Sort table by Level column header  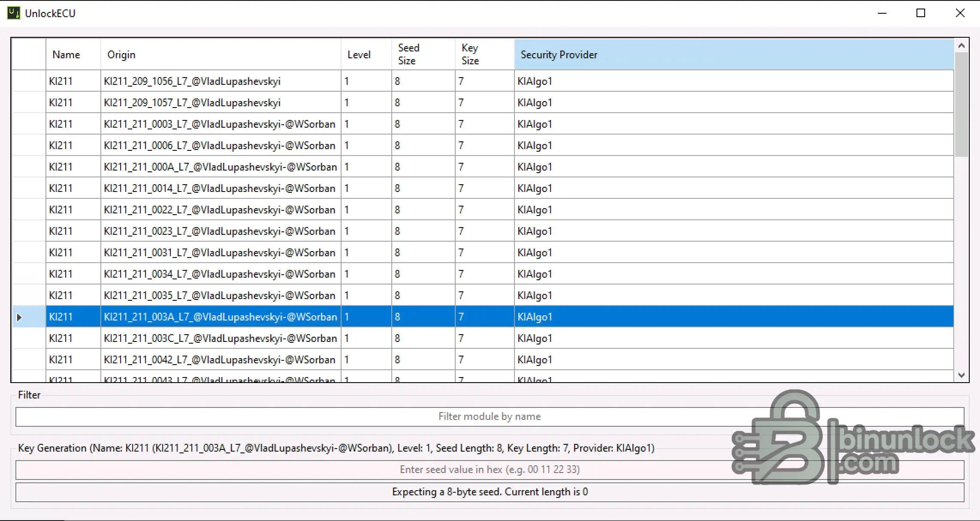[366, 54]
